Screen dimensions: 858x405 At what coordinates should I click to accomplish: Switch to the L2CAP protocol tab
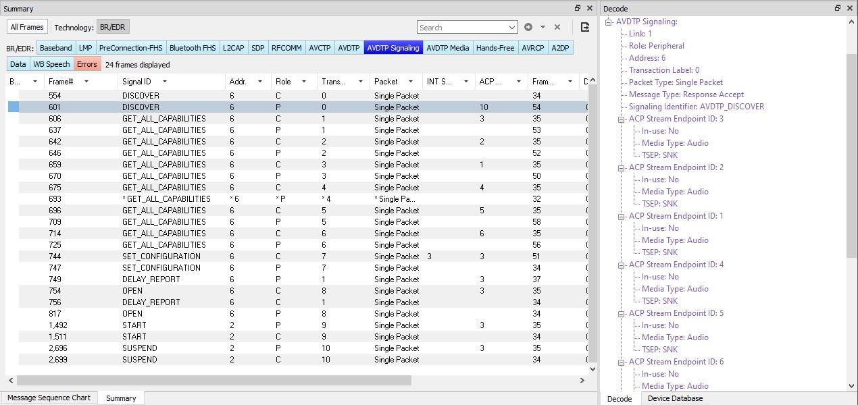pyautogui.click(x=234, y=48)
